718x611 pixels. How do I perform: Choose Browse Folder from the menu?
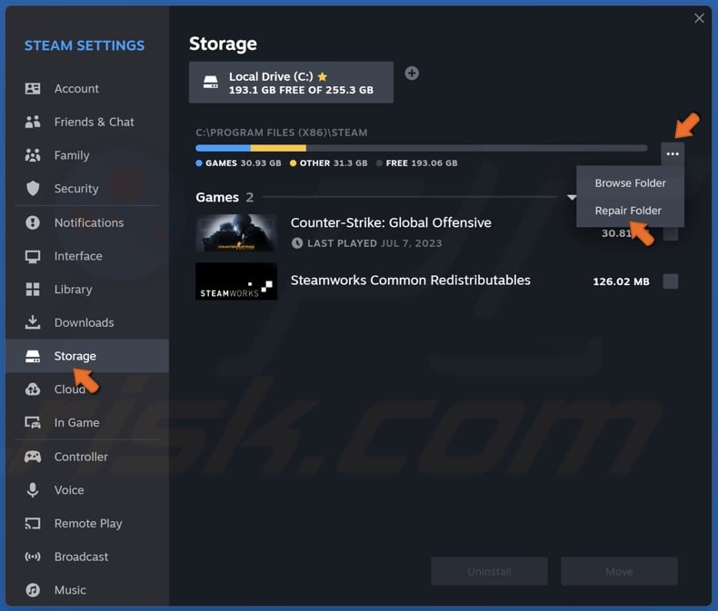point(630,182)
